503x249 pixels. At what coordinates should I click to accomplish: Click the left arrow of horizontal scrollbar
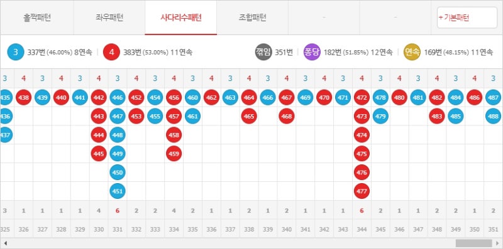[x=5, y=243]
